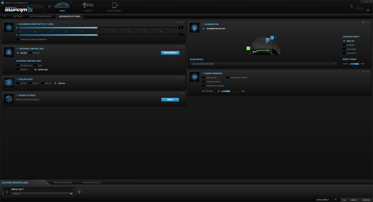Click the right device carousel arrow
This screenshot has width=373, height=202.
pos(351,6)
